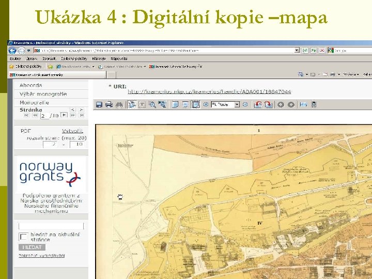Click the last icon in viewer toolbar
372x279 pixels.
(x=314, y=104)
